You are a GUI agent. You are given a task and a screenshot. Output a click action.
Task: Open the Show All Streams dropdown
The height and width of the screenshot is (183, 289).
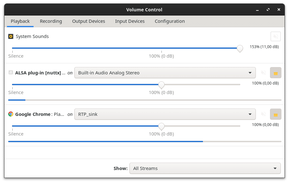[x=205, y=168]
